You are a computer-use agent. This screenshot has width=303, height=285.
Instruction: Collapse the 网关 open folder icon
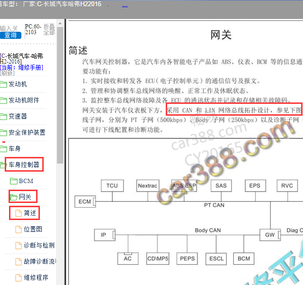(x=14, y=197)
